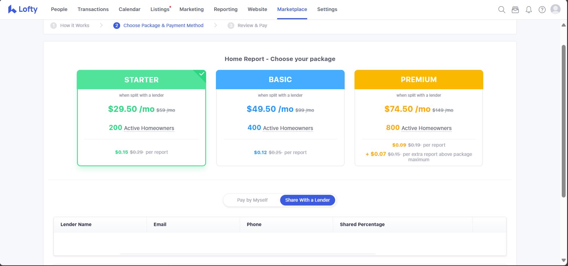Click the $0.15 per report text
The width and height of the screenshot is (568, 266).
[142, 152]
